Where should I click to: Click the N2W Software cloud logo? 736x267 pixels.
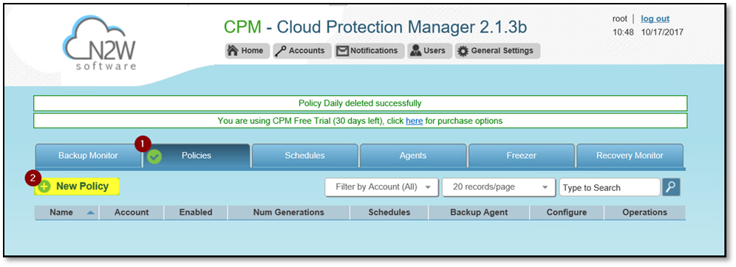[100, 43]
